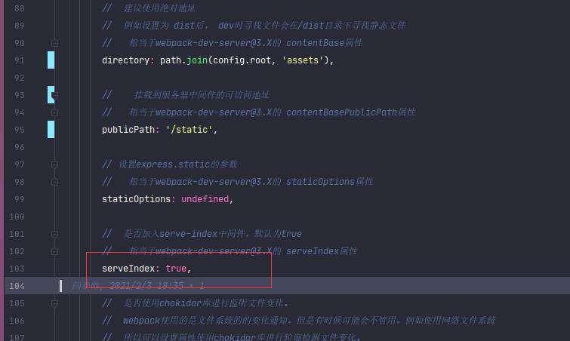Image resolution: width=570 pixels, height=341 pixels.
Task: Click line number 99 in the gutter
Action: (20, 199)
